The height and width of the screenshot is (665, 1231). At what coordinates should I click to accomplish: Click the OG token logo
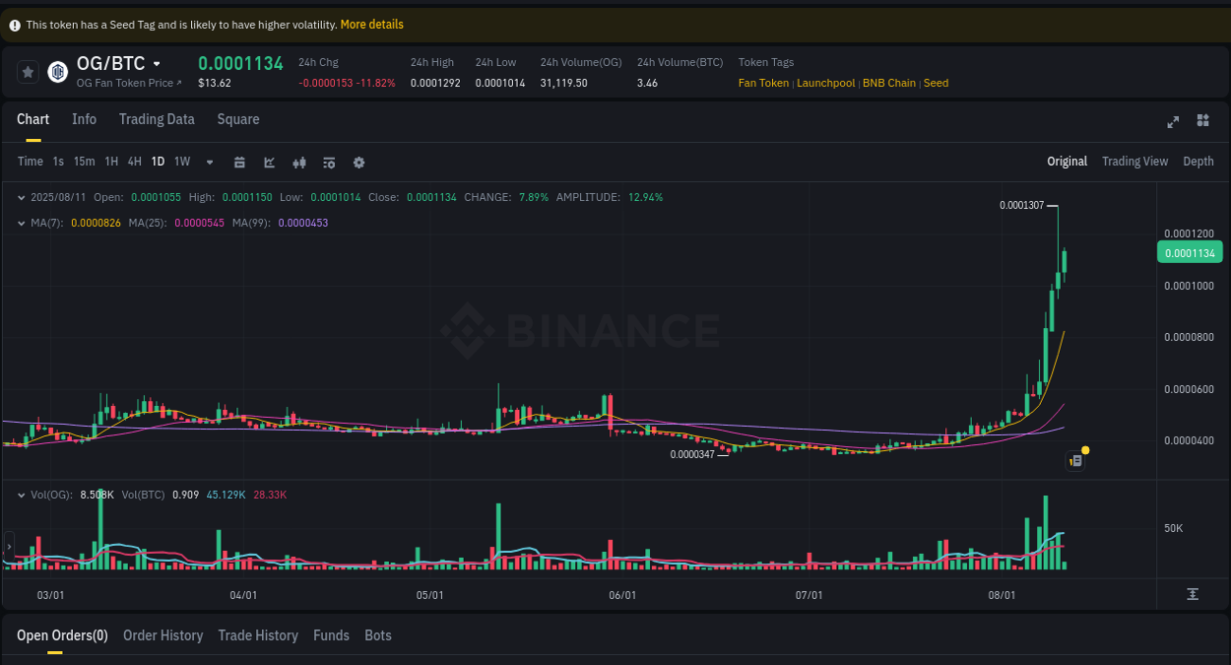(x=57, y=71)
